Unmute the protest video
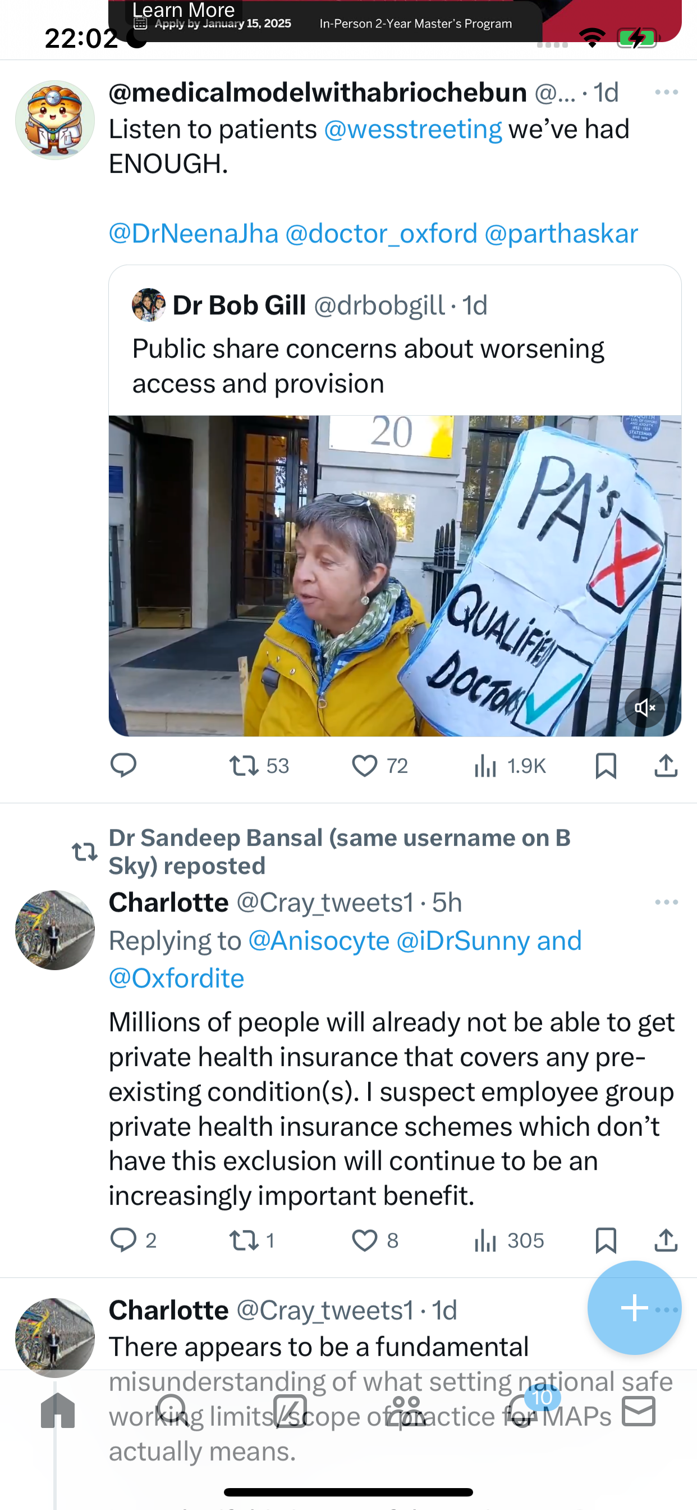This screenshot has height=1510, width=697. click(x=644, y=707)
